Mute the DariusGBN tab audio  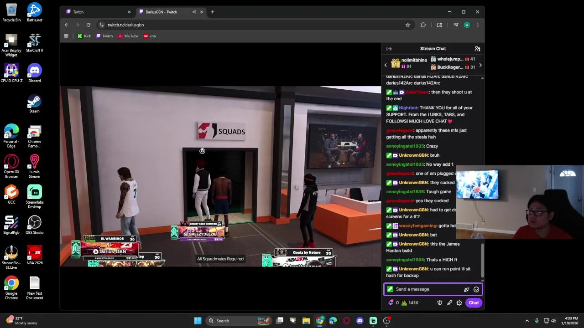[x=194, y=12]
